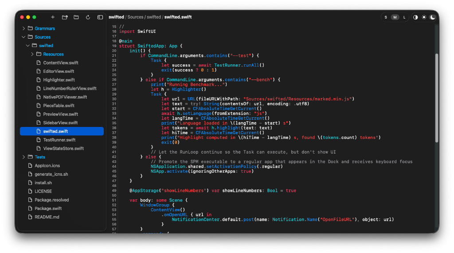The width and height of the screenshot is (454, 253).
Task: Click the Resources folder icon
Action: (39, 54)
